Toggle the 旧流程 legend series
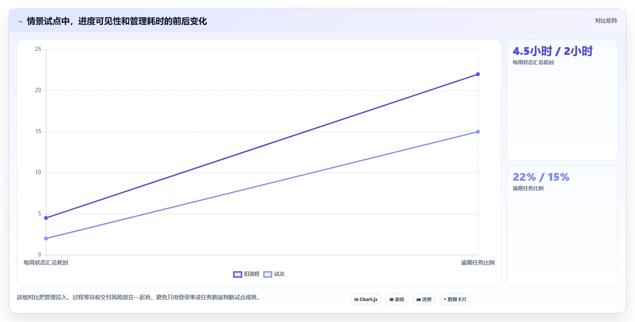Viewport: 635px width, 322px height. tap(246, 274)
